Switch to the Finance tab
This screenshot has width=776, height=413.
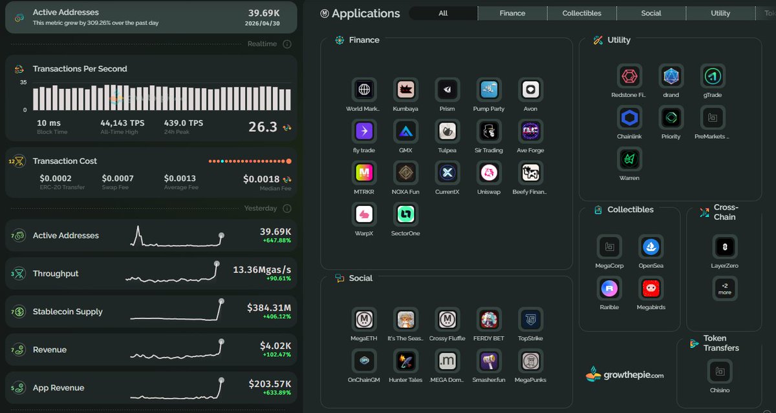point(512,13)
